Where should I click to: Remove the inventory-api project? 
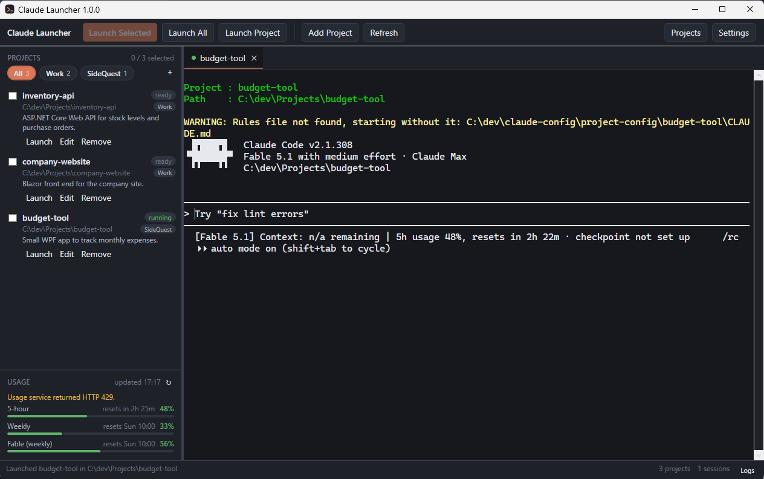point(96,142)
